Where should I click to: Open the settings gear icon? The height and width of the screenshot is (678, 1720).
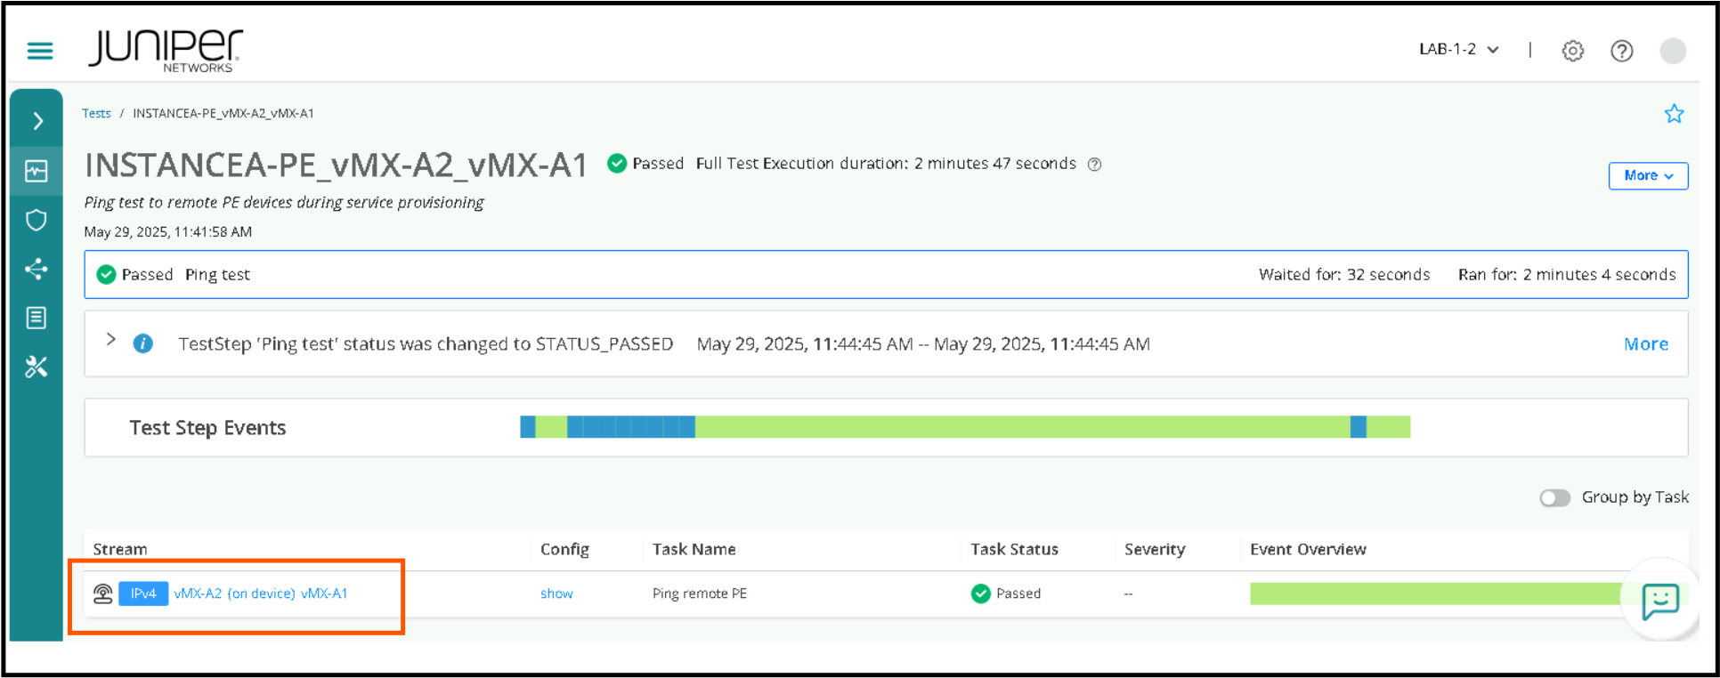click(1572, 51)
